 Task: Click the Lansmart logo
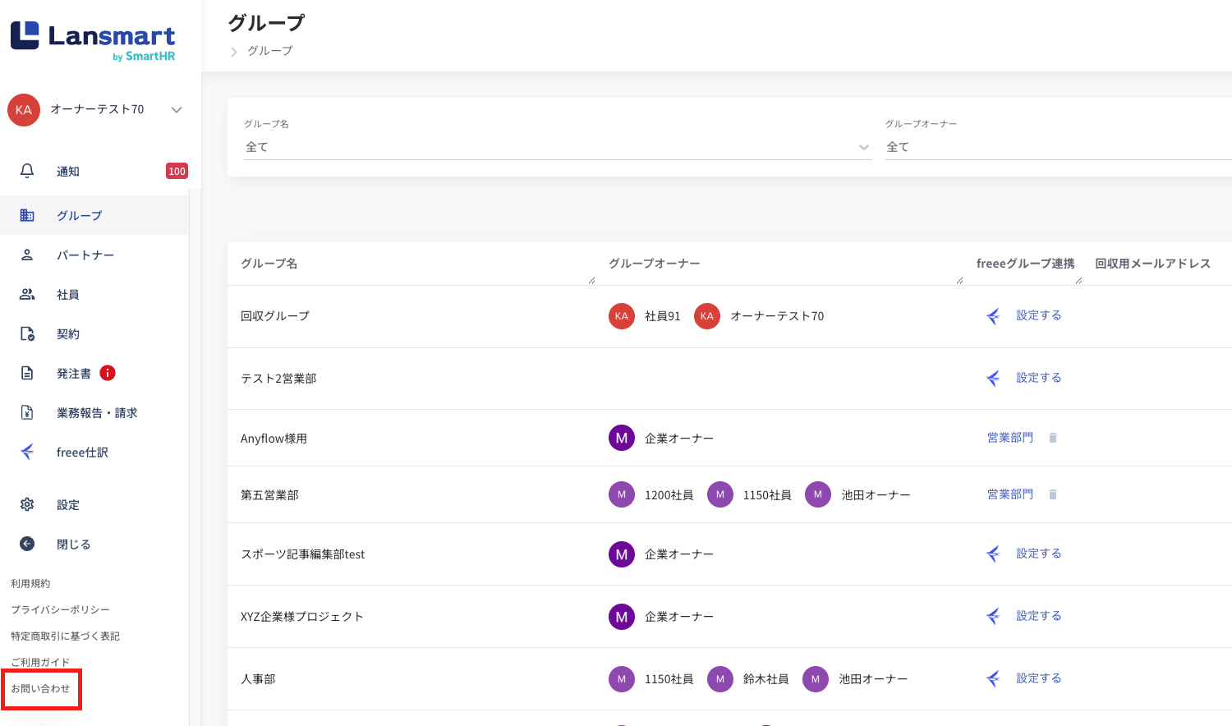click(x=92, y=39)
